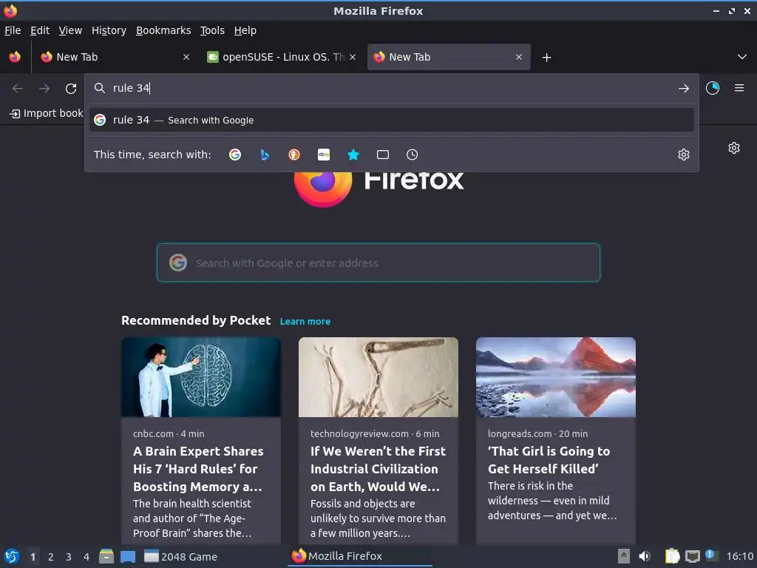This screenshot has width=757, height=568.
Task: Open a new tab with the plus button
Action: point(546,58)
